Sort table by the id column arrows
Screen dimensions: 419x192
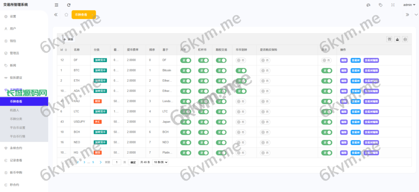pyautogui.click(x=66, y=50)
